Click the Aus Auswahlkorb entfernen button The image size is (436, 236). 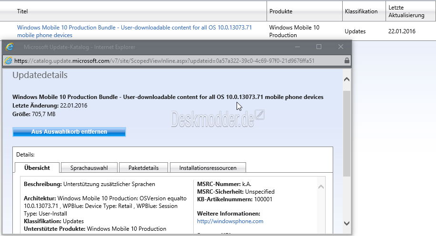pos(69,132)
